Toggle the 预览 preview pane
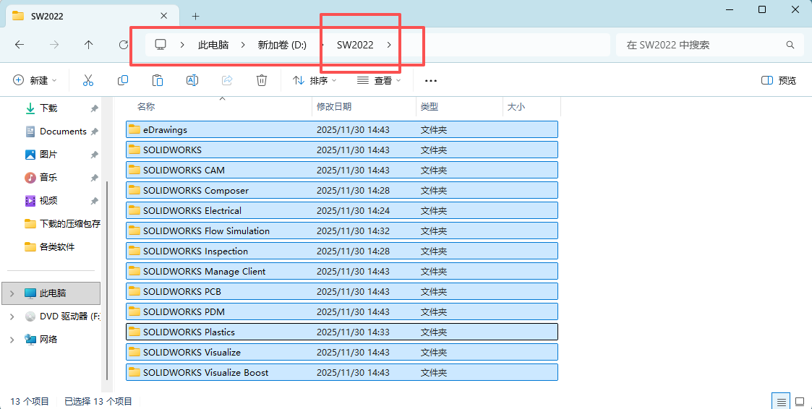 click(x=779, y=80)
